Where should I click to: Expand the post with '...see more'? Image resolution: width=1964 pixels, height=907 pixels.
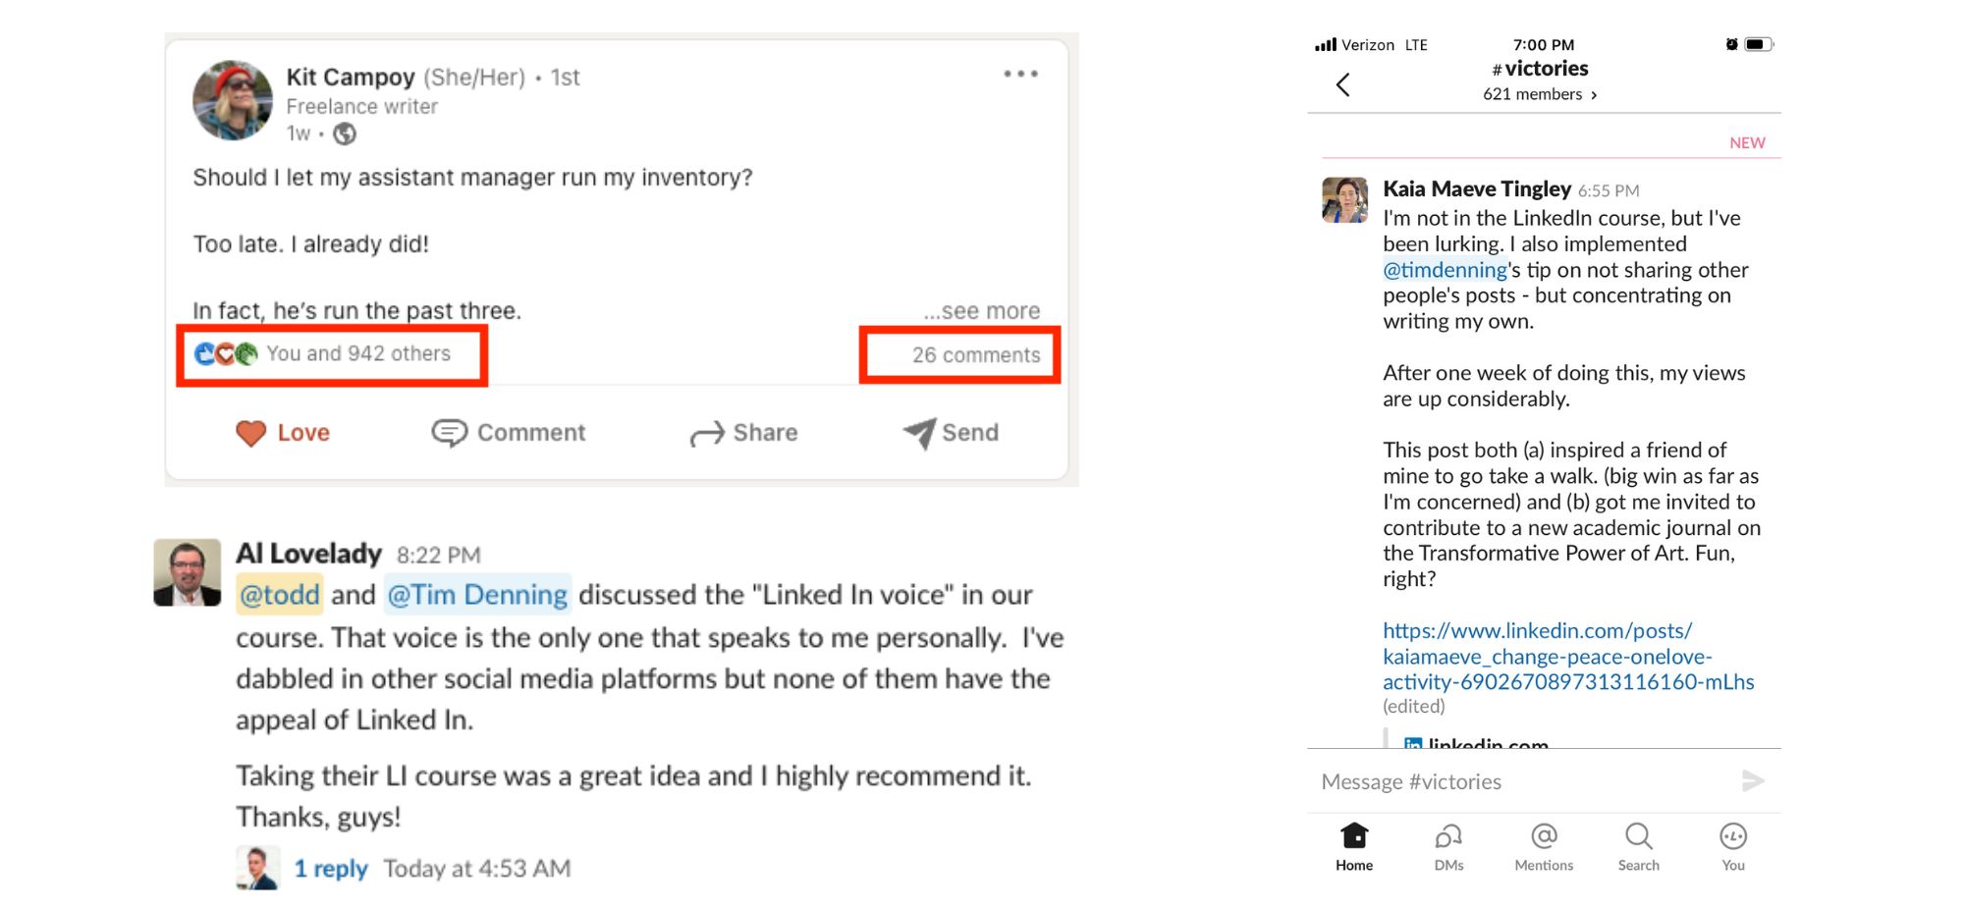tap(982, 311)
